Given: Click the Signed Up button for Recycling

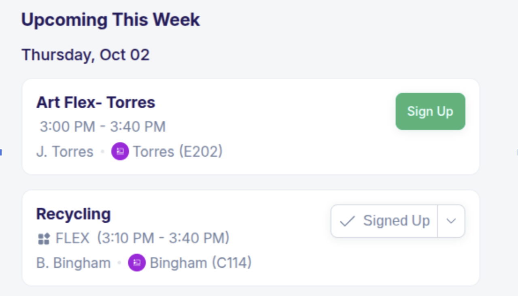Looking at the screenshot, I should pyautogui.click(x=384, y=221).
